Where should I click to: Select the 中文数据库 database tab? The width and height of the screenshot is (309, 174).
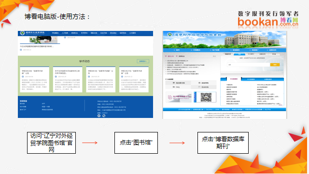pyautogui.click(x=234, y=79)
